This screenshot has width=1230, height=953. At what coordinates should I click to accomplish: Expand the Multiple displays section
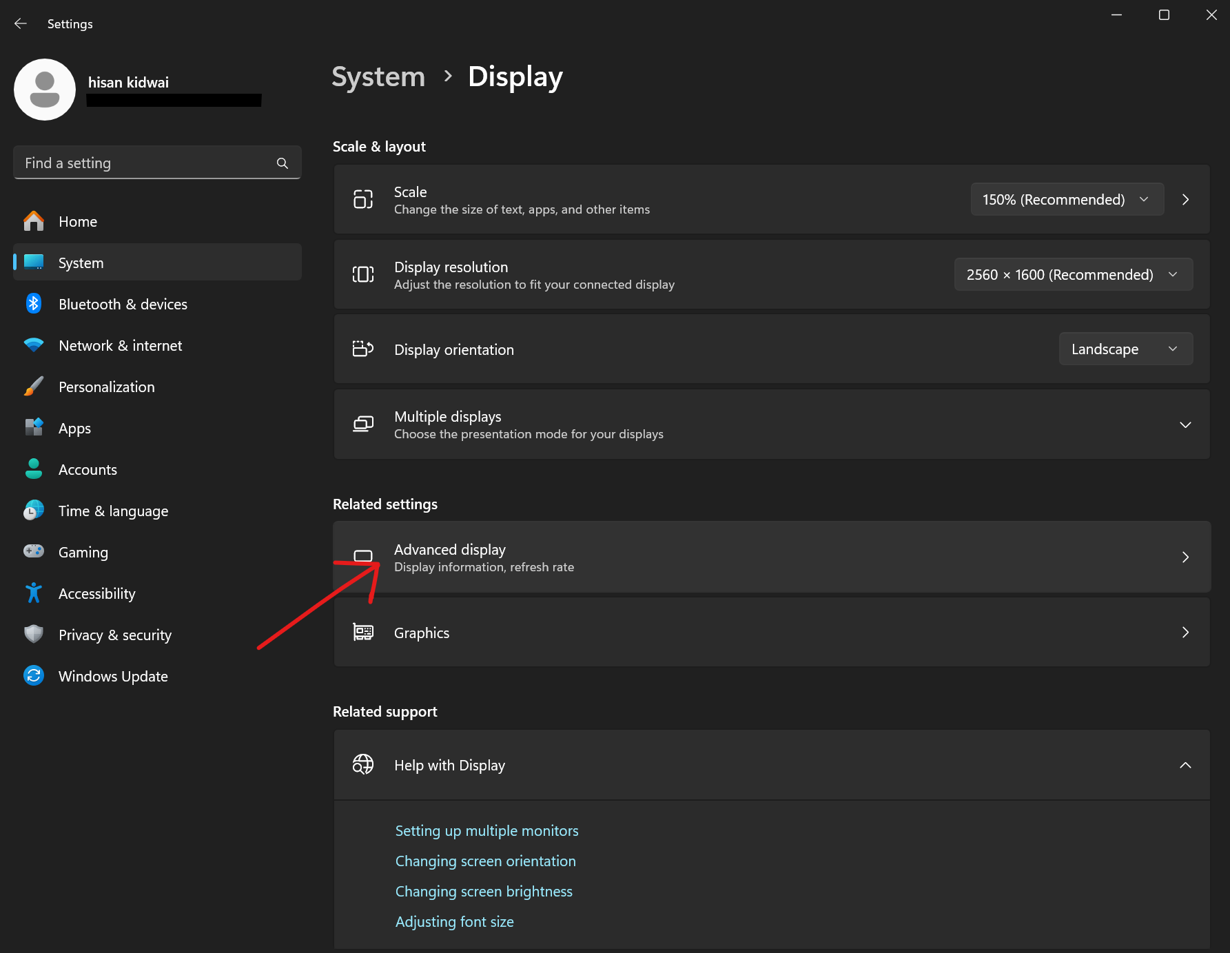pyautogui.click(x=1185, y=424)
